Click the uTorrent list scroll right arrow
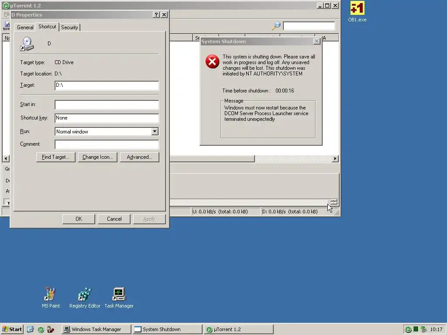 click(x=335, y=158)
